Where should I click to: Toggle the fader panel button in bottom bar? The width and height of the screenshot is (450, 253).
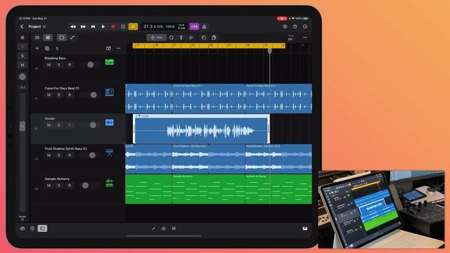(x=42, y=228)
